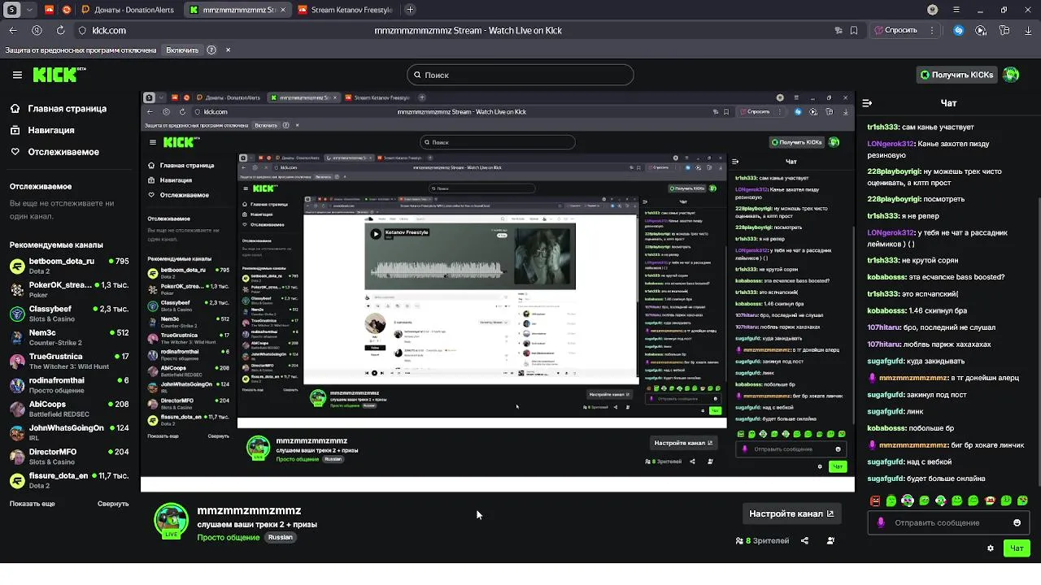Open the AbiCoops recommended channel
The height and width of the screenshot is (585, 1041).
[69, 409]
